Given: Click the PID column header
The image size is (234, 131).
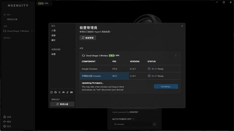Looking at the screenshot, I should (x=114, y=61).
